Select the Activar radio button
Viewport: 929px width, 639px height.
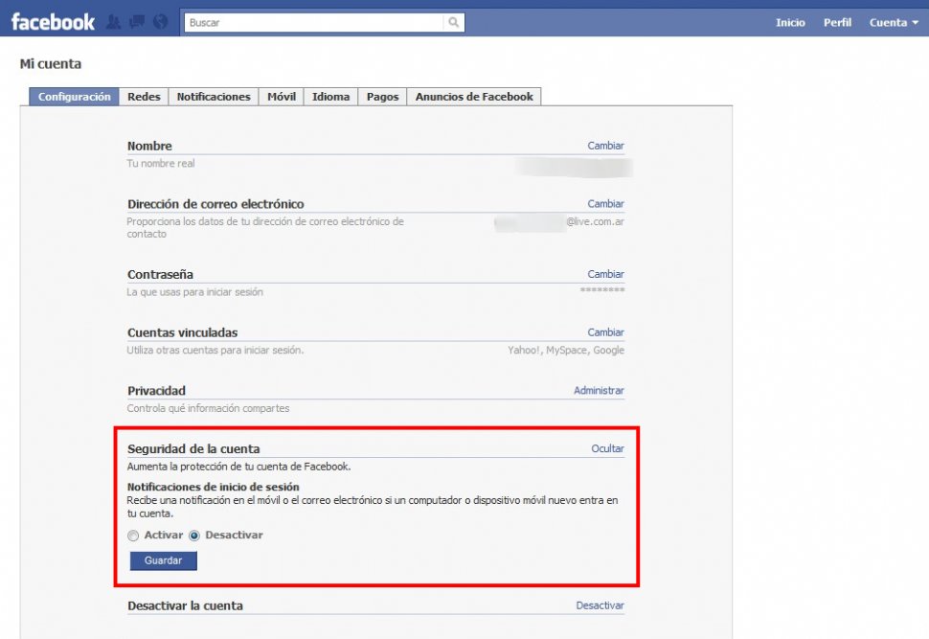[133, 536]
